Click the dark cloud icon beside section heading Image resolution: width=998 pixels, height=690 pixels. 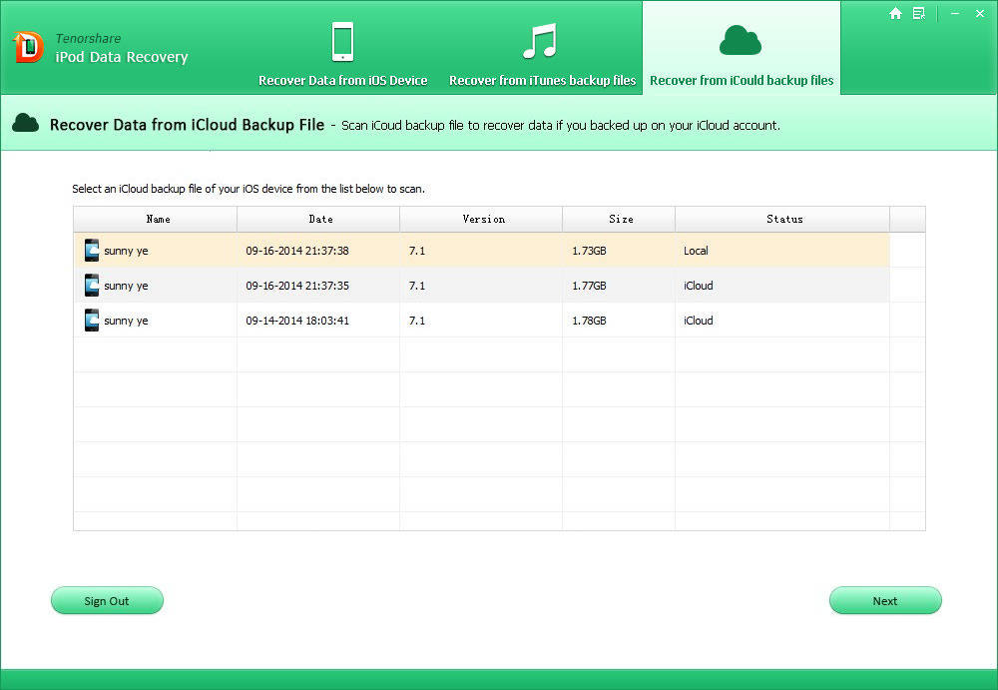26,123
